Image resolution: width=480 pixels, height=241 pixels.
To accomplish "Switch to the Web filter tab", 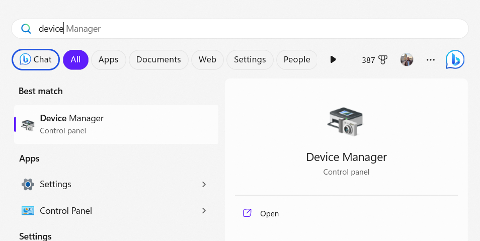I will pos(207,59).
